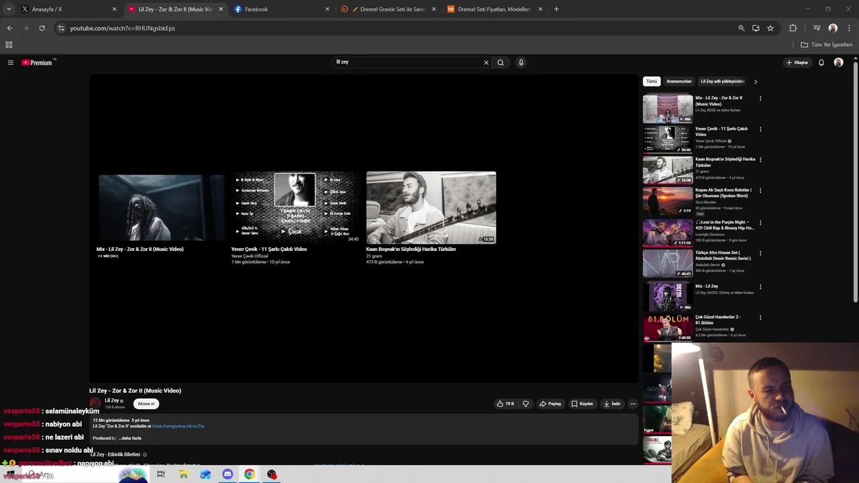Open options for Koşum Ak Saçlı Koca Bulutlar video

coord(760,191)
